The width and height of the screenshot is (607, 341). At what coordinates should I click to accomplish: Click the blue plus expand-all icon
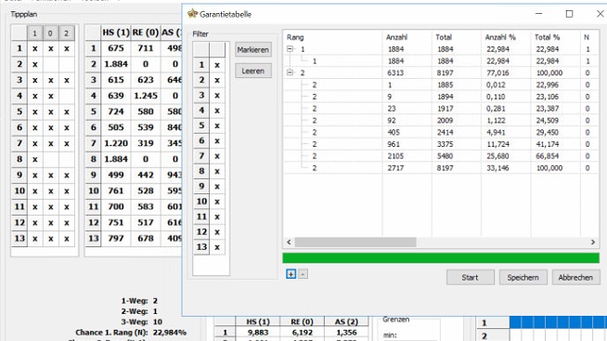pos(291,274)
